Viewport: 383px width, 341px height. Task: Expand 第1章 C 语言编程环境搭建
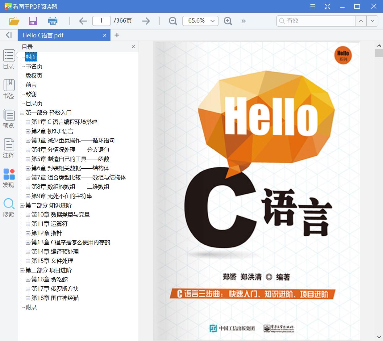pos(28,122)
